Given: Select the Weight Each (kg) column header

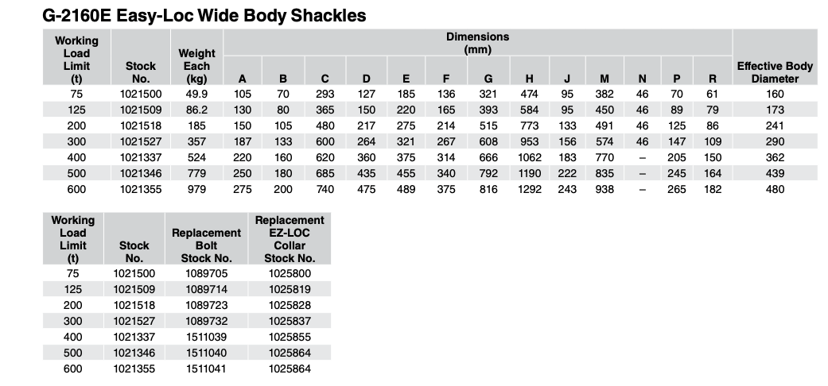Looking at the screenshot, I should point(196,66).
